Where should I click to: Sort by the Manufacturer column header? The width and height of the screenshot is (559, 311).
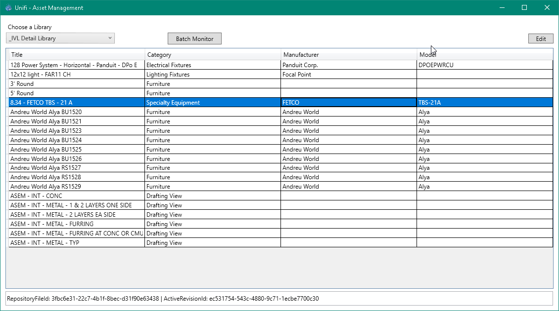[349, 54]
